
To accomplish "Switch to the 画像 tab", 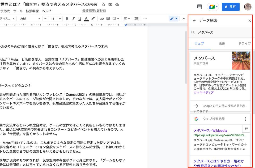I will pyautogui.click(x=222, y=43).
